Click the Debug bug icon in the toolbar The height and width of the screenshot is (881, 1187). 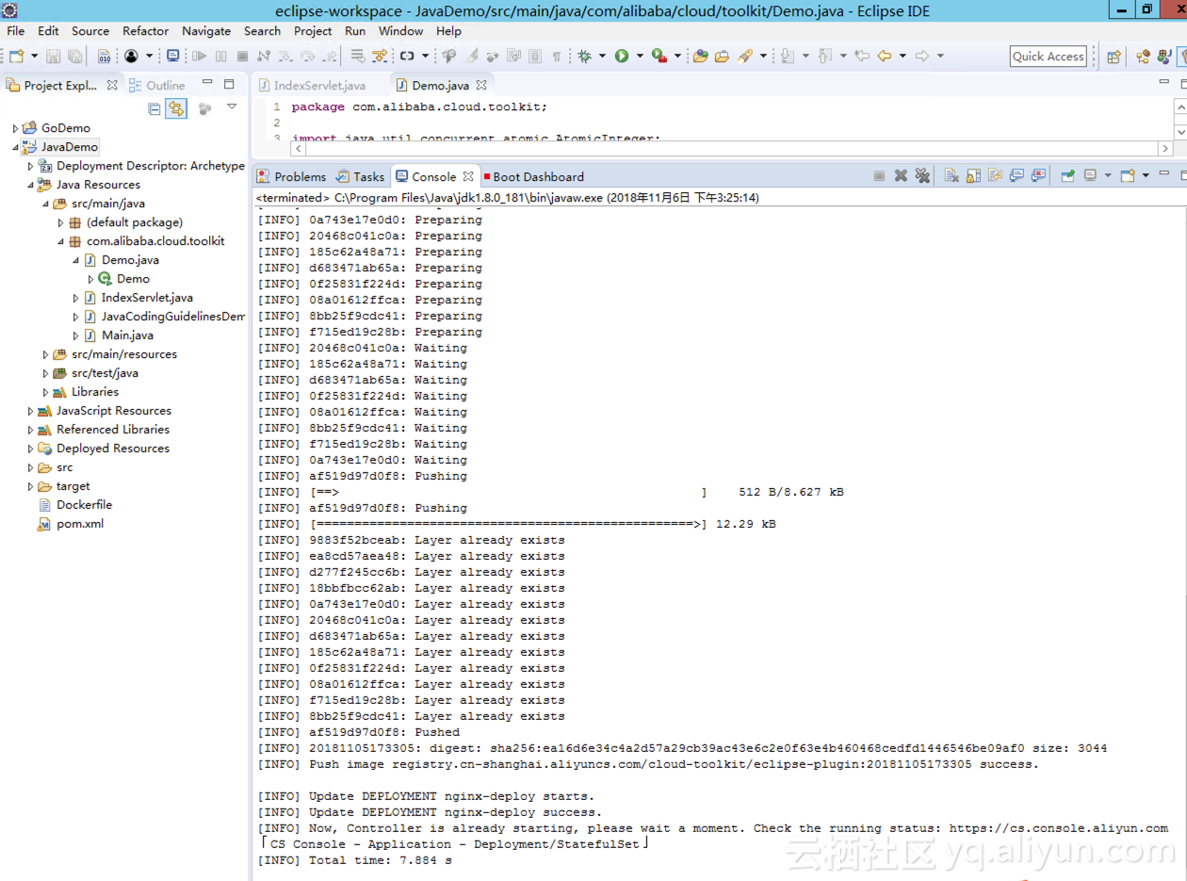585,57
